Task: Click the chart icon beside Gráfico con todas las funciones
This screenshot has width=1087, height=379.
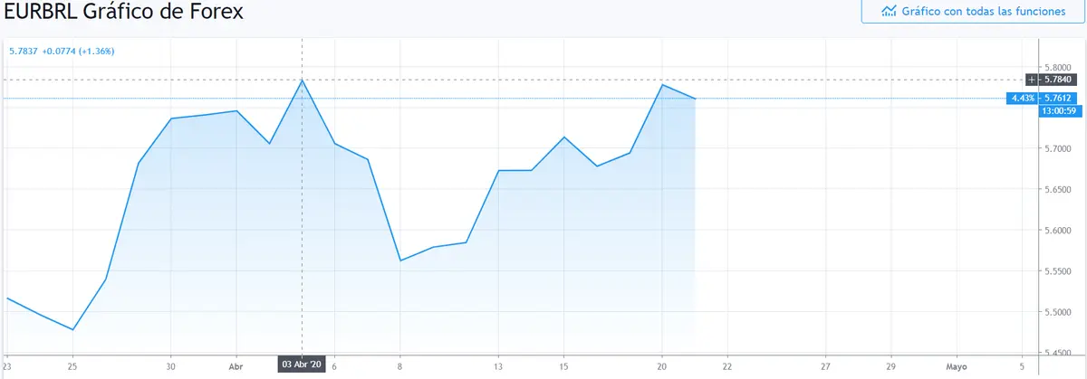Action: click(890, 12)
